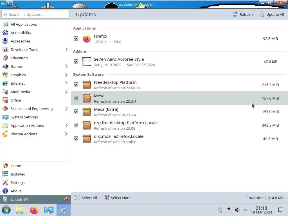This screenshot has height=216, width=288.
Task: Show hidden system tray icons arrow
Action: (245, 210)
